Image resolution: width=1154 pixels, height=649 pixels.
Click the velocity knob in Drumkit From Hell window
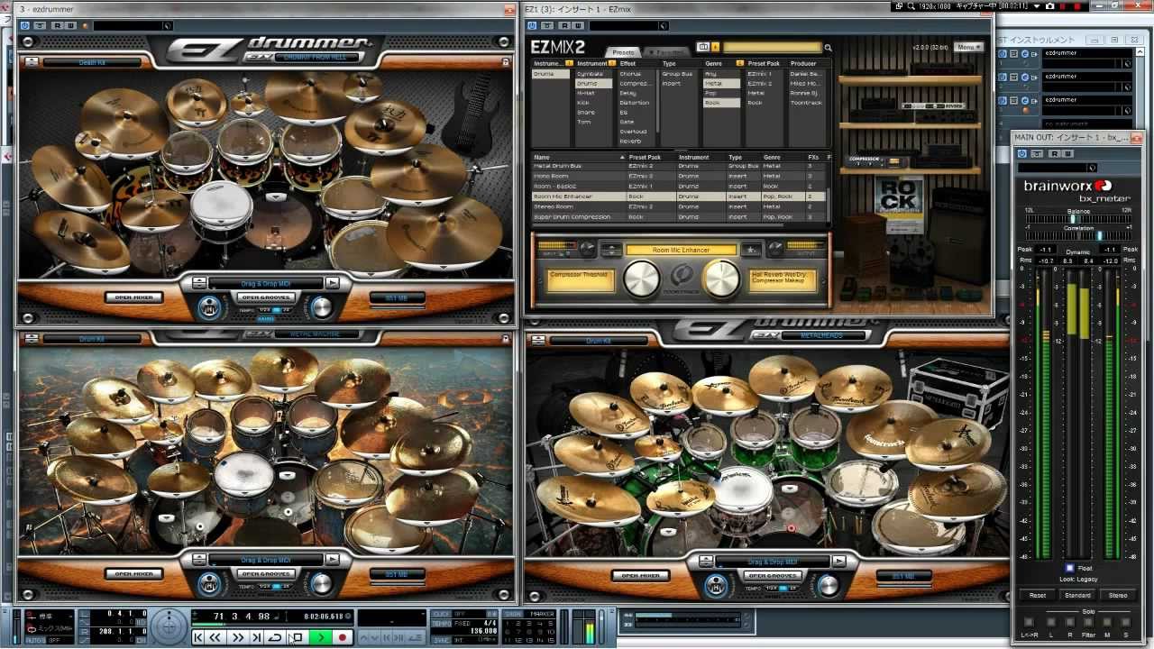[x=320, y=307]
